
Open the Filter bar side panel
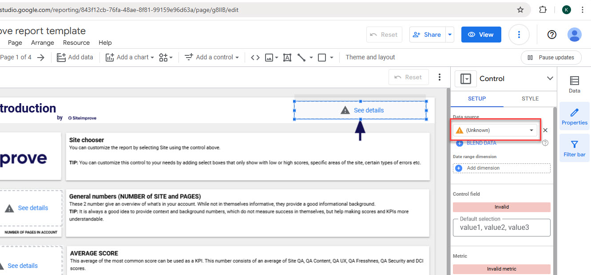[575, 147]
